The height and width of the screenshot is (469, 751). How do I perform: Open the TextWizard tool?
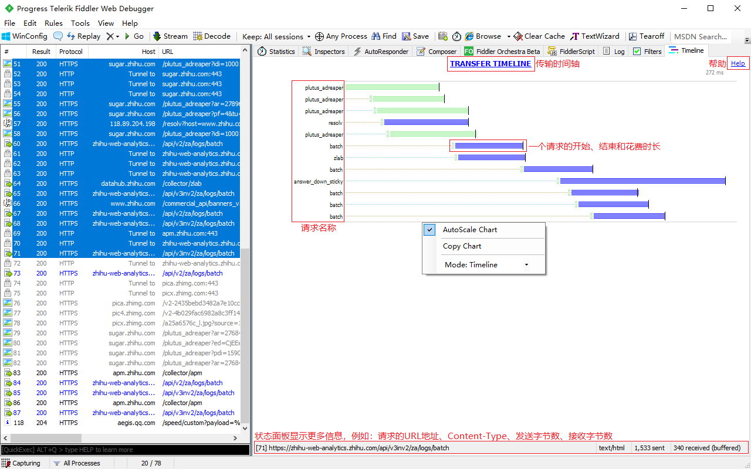click(x=595, y=36)
